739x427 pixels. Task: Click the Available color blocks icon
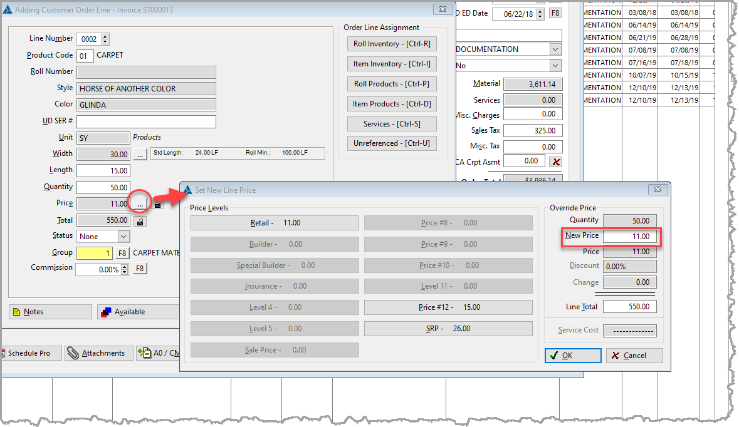point(106,312)
